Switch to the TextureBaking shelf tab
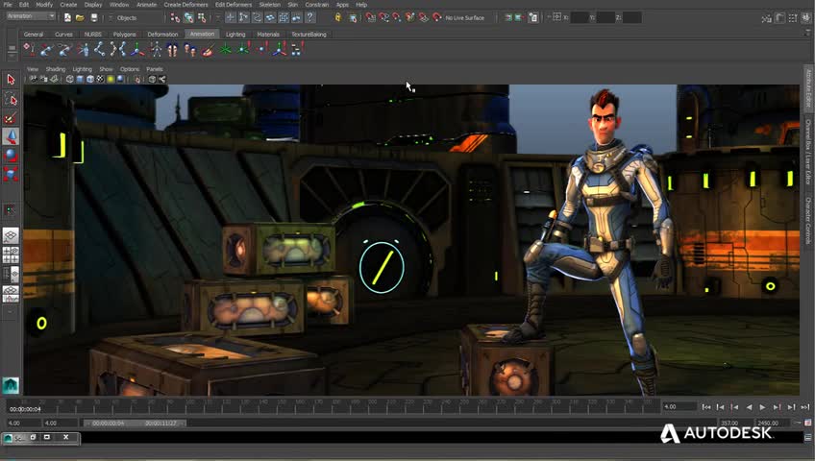The height and width of the screenshot is (461, 815). (309, 35)
